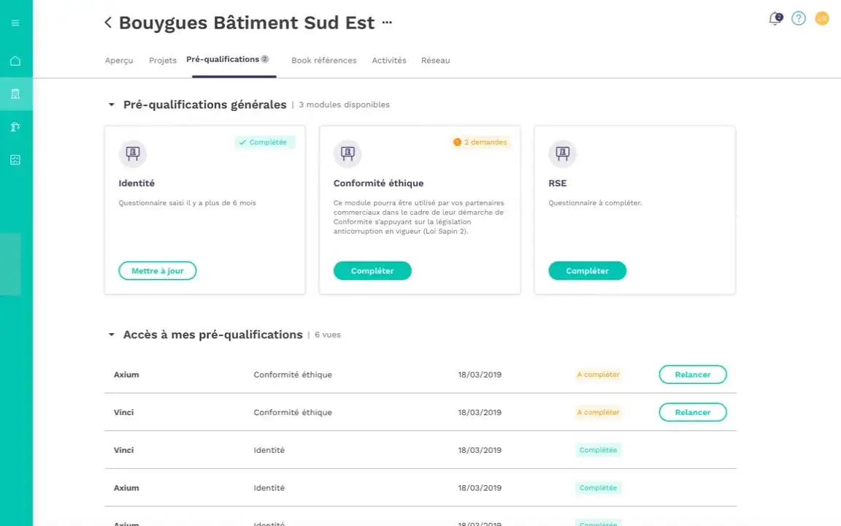
Task: Open the dashboard chart icon in sidebar
Action: [15, 160]
